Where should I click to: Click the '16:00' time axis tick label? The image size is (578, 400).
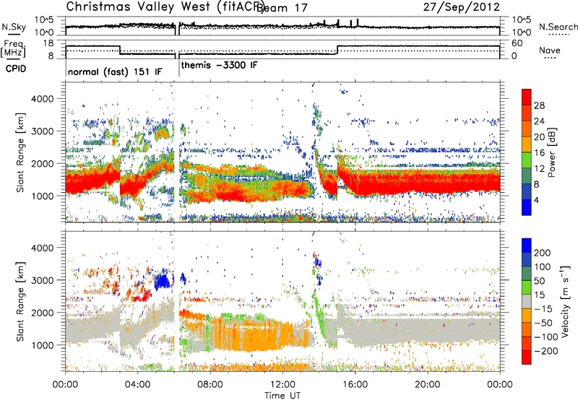[355, 385]
